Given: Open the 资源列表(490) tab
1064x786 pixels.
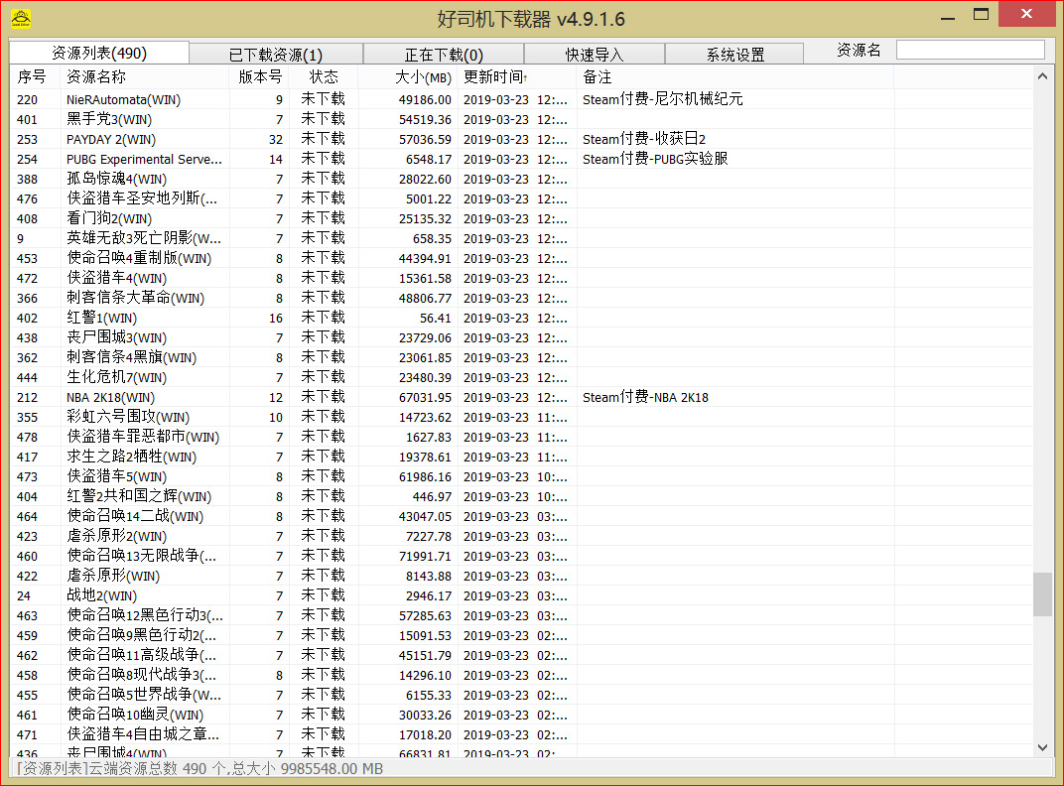Looking at the screenshot, I should coord(99,53).
